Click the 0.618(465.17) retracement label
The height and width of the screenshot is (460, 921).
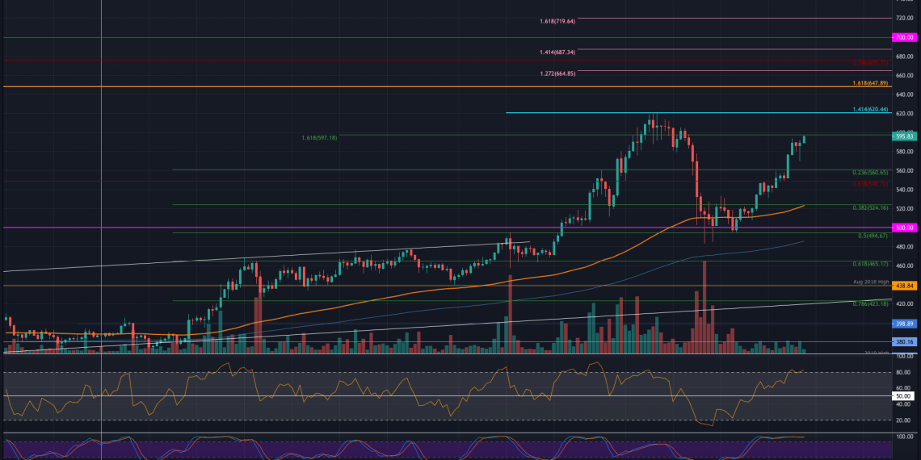pos(870,264)
